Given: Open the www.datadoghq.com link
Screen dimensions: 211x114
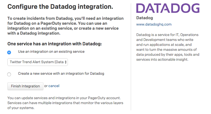Looking at the screenshot, I should [154, 24].
